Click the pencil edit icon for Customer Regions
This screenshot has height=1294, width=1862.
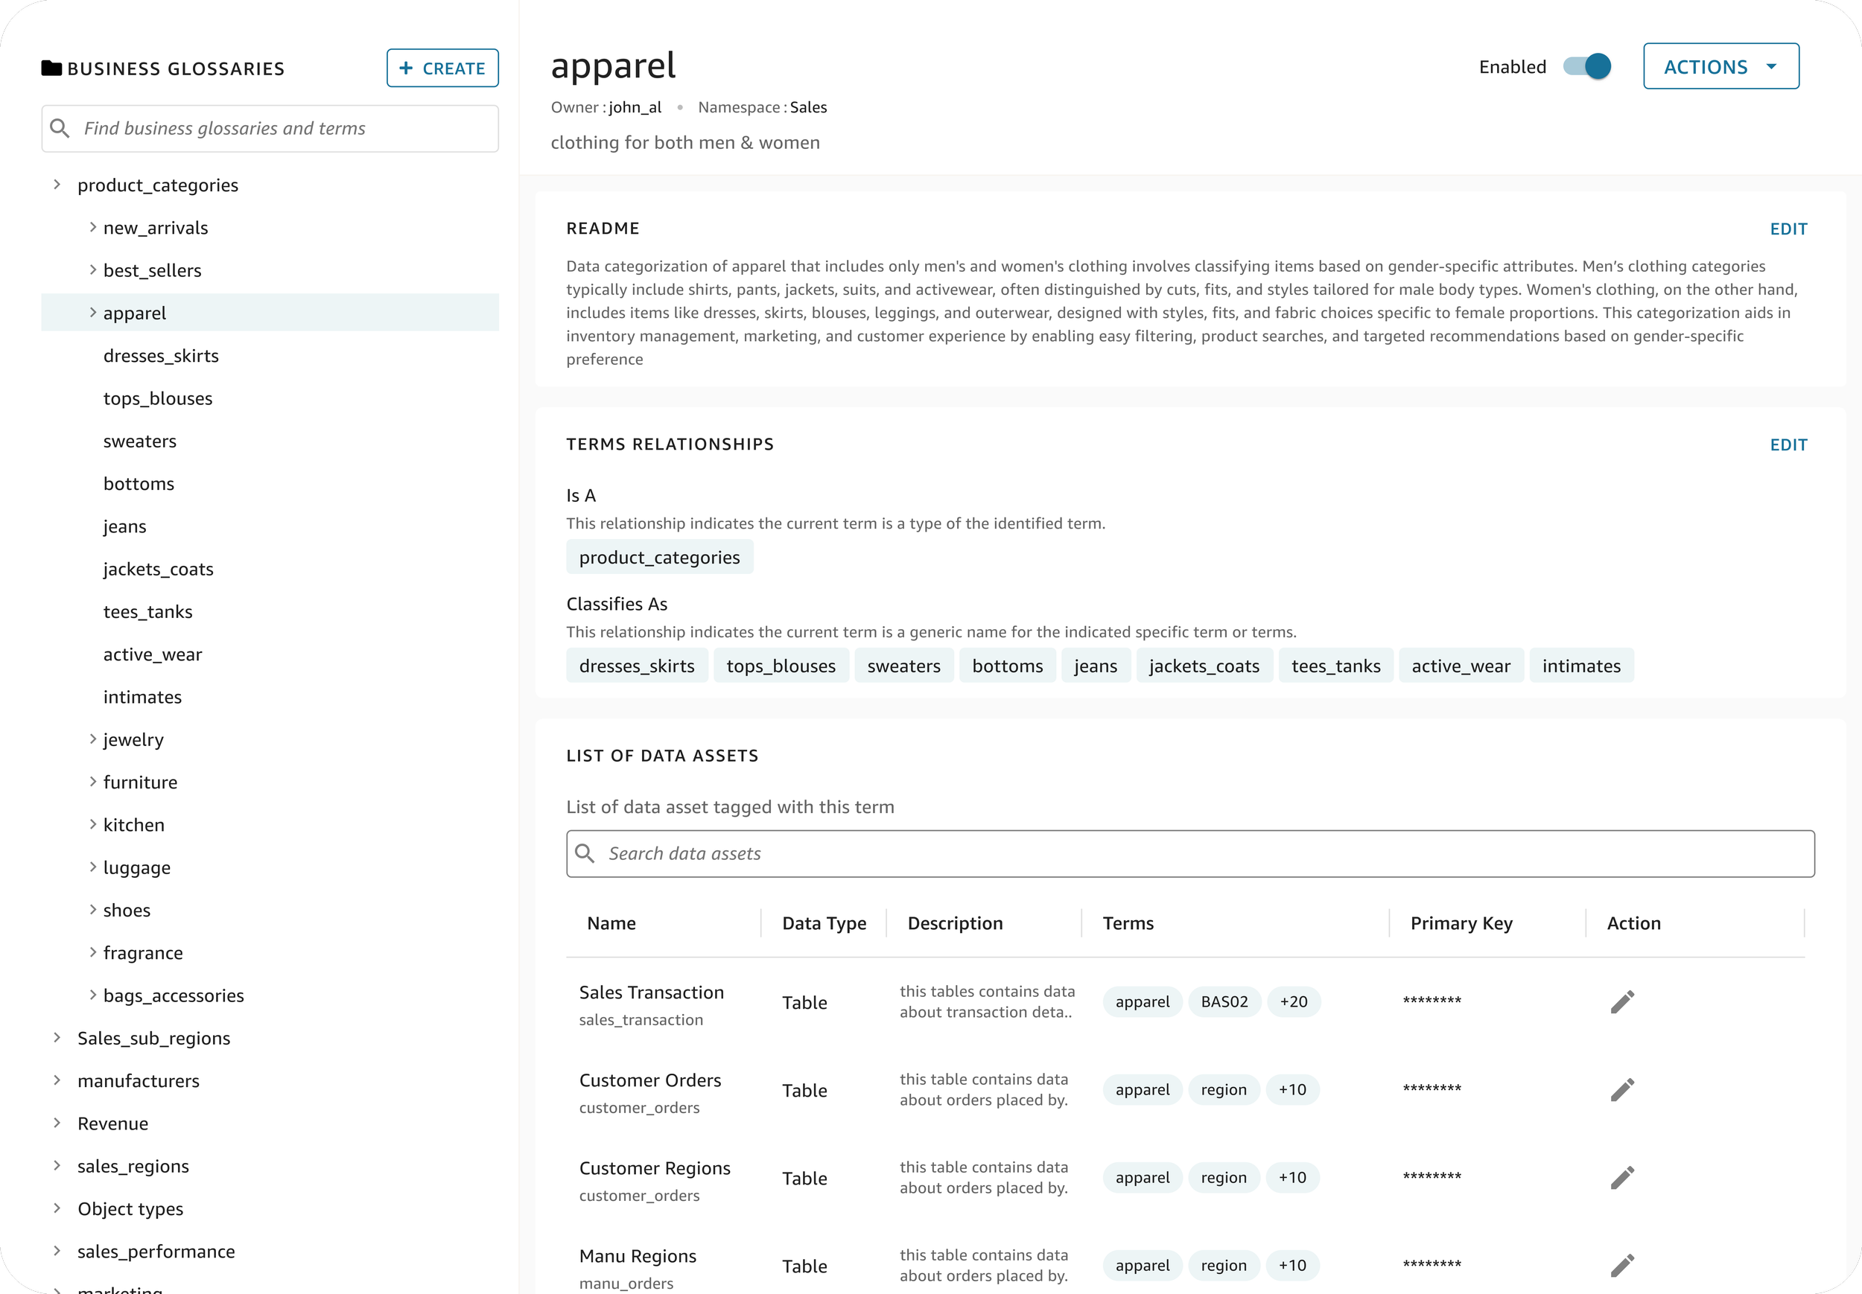1622,1177
